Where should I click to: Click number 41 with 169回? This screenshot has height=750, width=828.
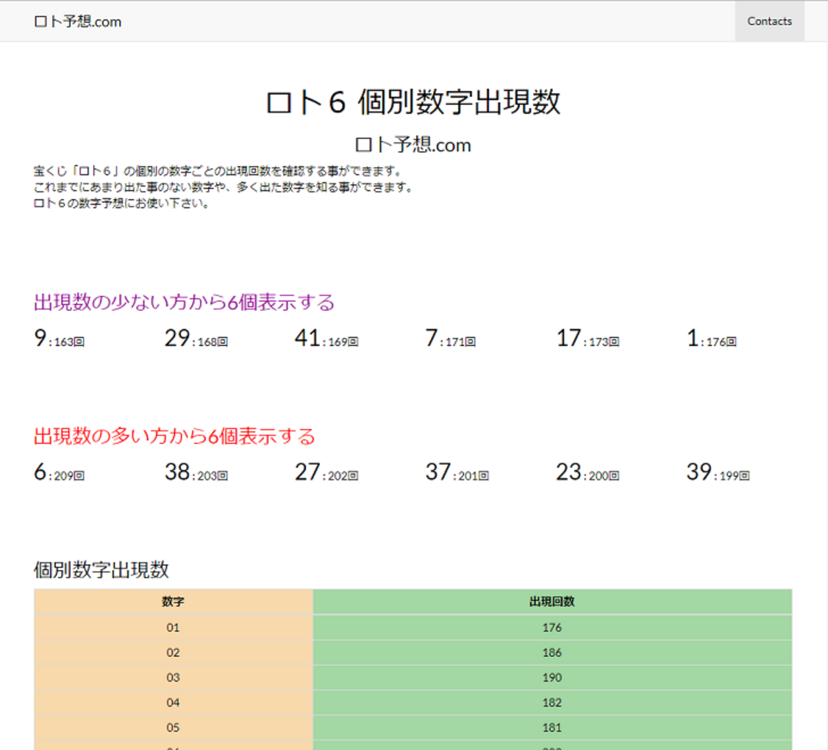[x=326, y=339]
